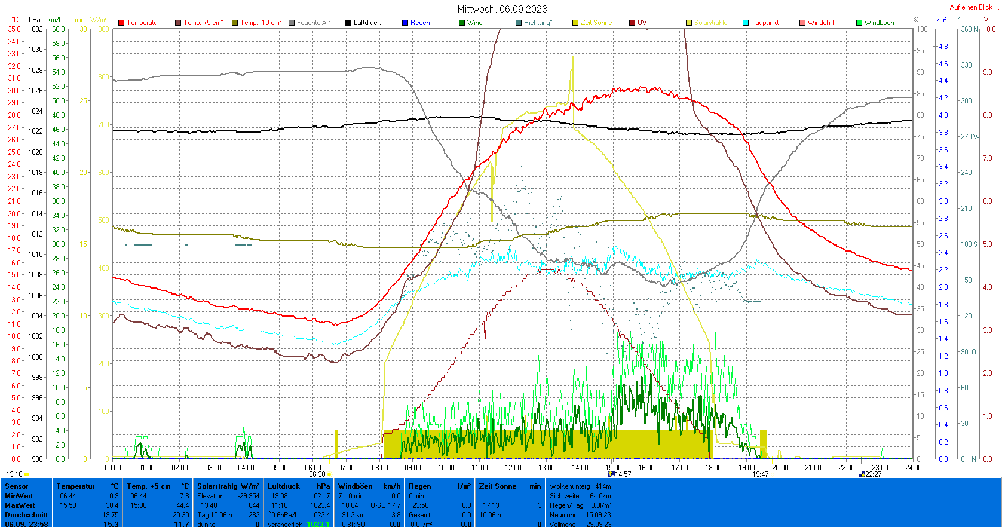Select the 'Feuchte A.*' legend label
Screen dimensions: 1002x527
(x=314, y=23)
